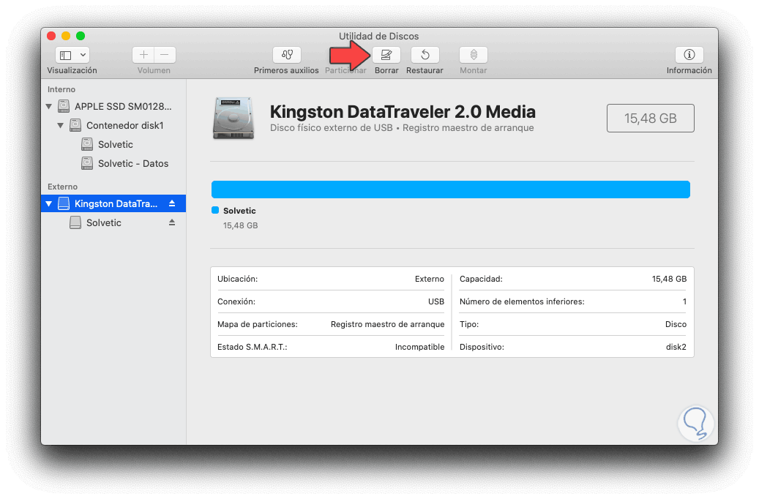The height and width of the screenshot is (499, 759).
Task: Click the Borrar erase icon
Action: point(386,55)
